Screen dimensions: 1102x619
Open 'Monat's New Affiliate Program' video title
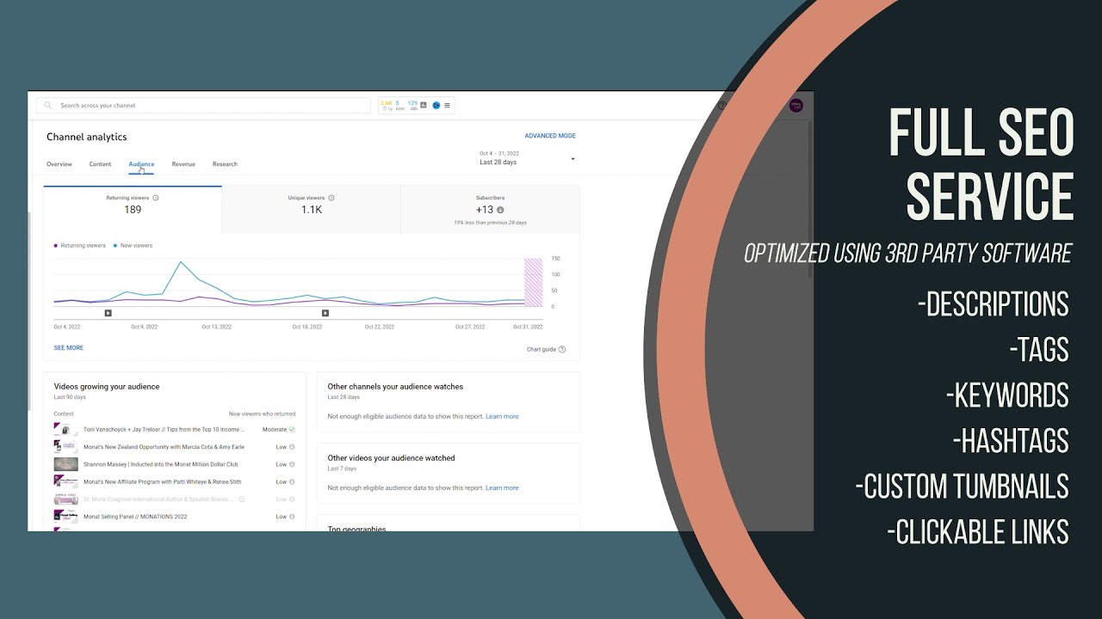[162, 481]
